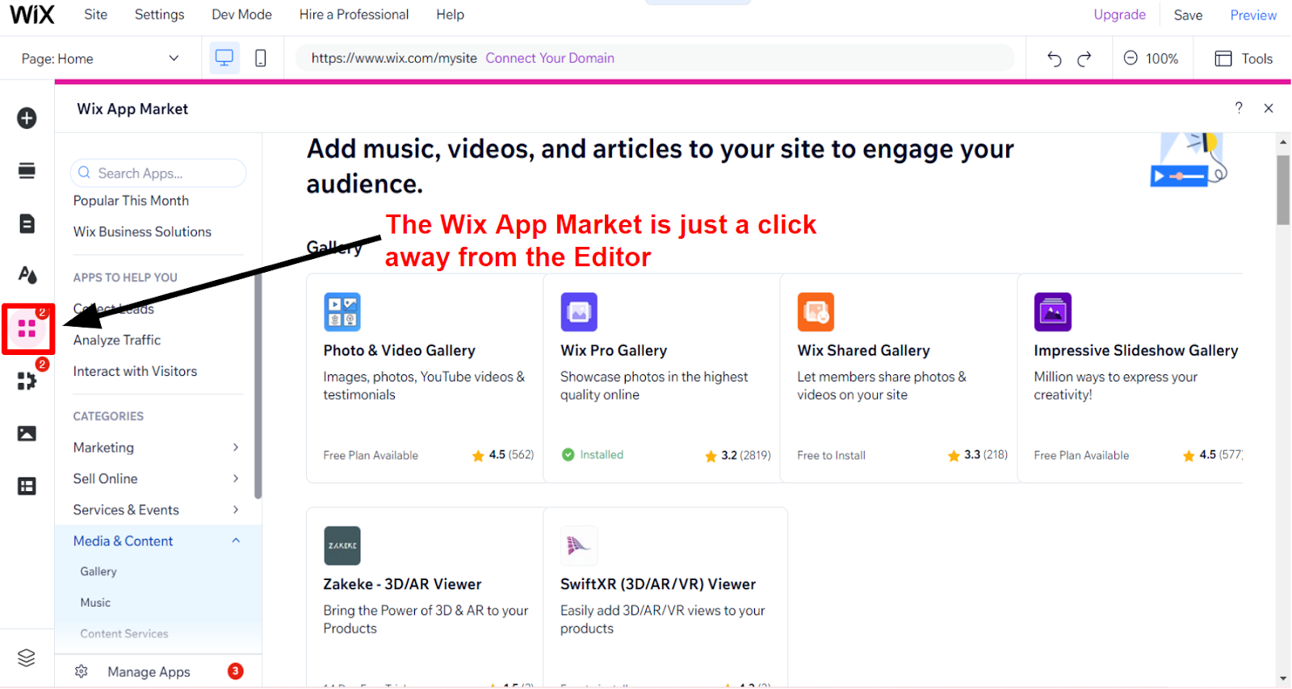Open the Add Apps grid icon
The width and height of the screenshot is (1292, 689).
click(x=27, y=329)
